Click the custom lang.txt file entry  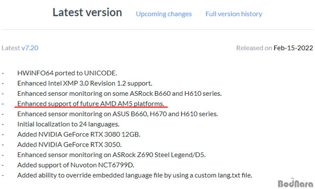point(134,175)
